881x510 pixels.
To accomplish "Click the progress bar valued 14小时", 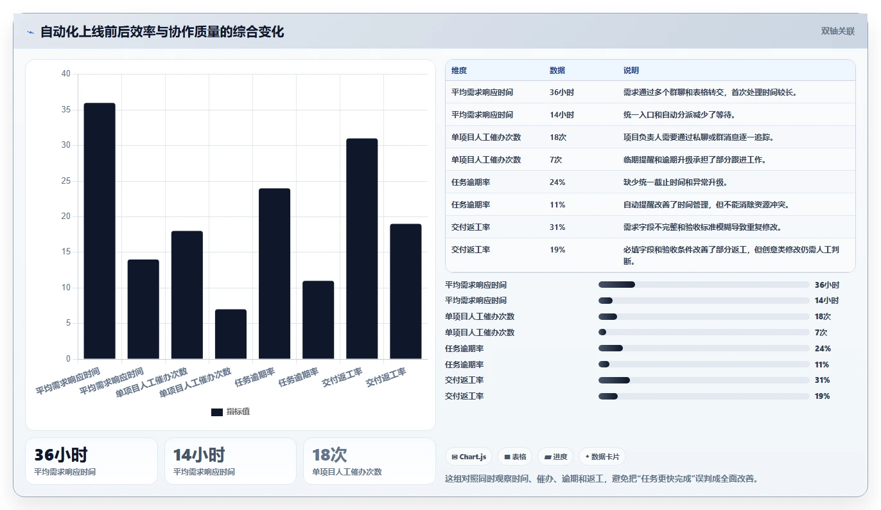I will (x=704, y=301).
